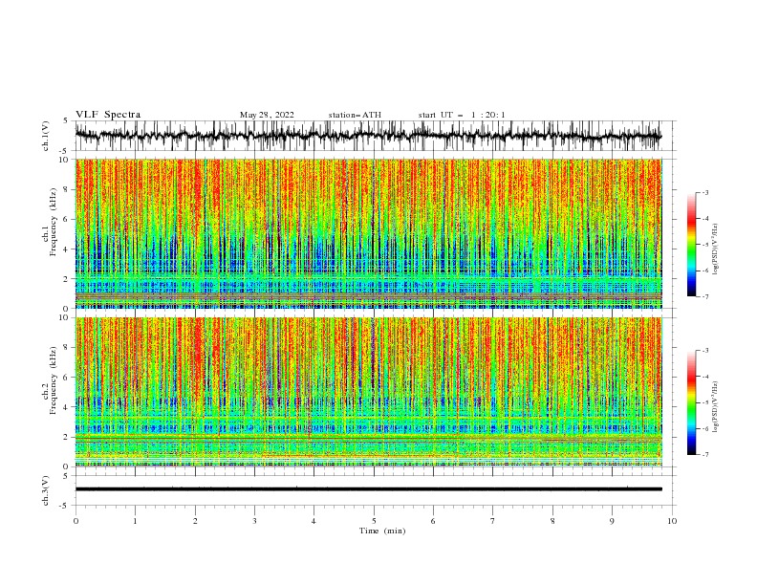Click the "-3" tick on ch.1 colorbar
The height and width of the screenshot is (585, 757).
(x=704, y=192)
